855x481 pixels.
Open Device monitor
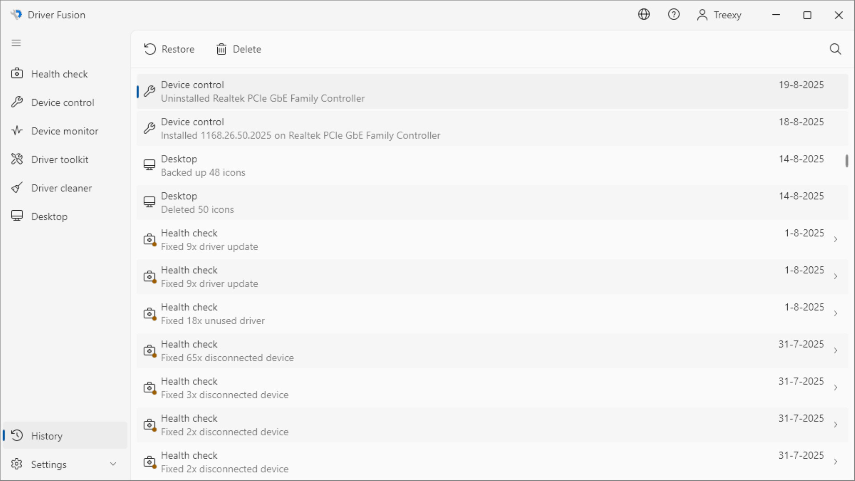[x=65, y=130]
